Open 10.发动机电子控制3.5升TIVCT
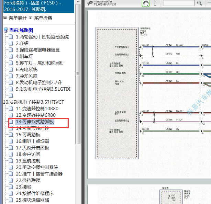The image size is (211, 204). [34, 102]
